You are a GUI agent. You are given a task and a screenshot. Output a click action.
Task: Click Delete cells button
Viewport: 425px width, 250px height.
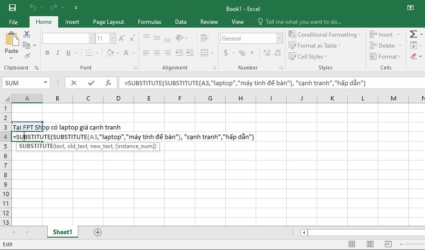(x=382, y=45)
